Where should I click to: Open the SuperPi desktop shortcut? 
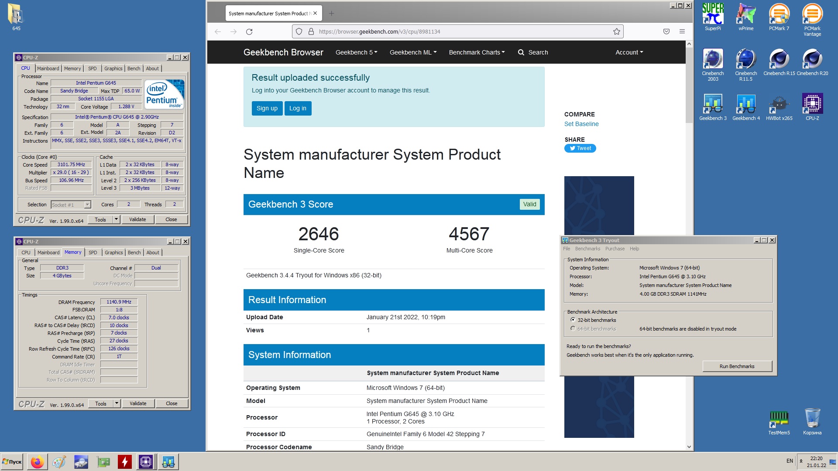pos(713,17)
